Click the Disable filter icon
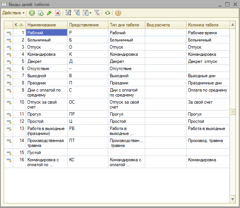 [97, 13]
